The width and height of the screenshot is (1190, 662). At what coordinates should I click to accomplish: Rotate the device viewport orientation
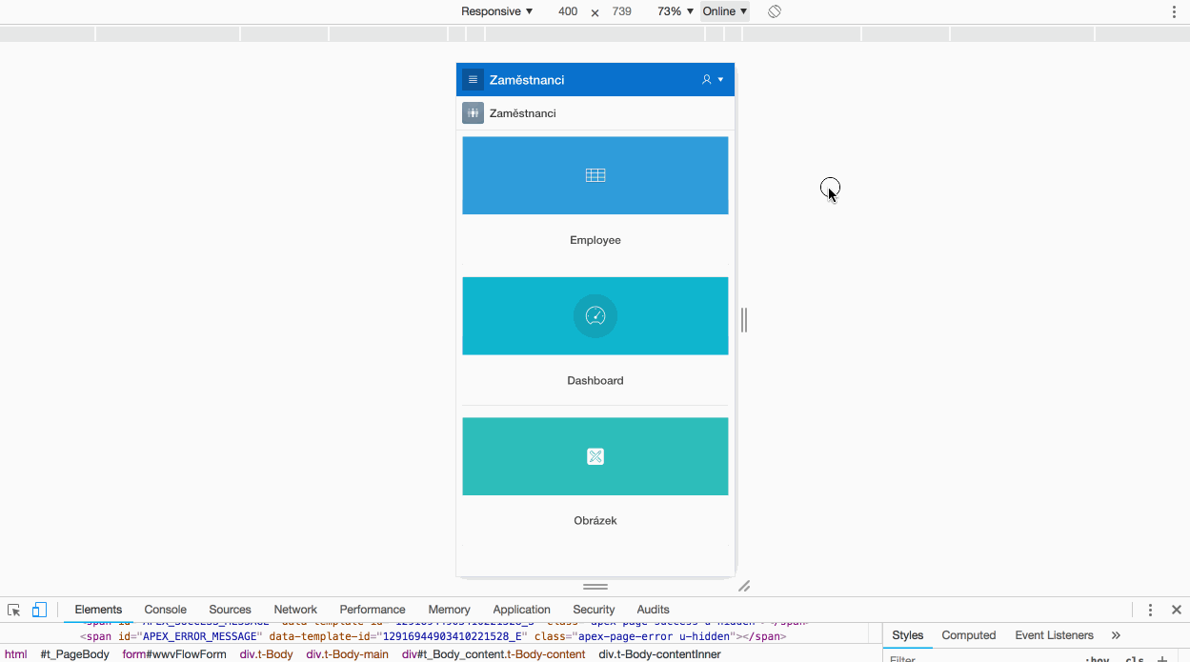(775, 11)
